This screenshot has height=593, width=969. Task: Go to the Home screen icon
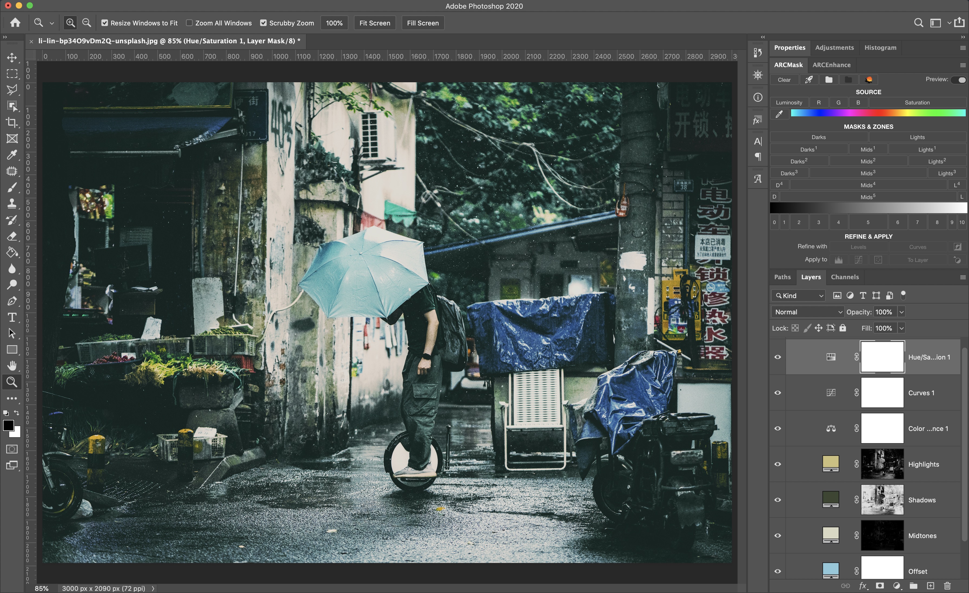15,22
